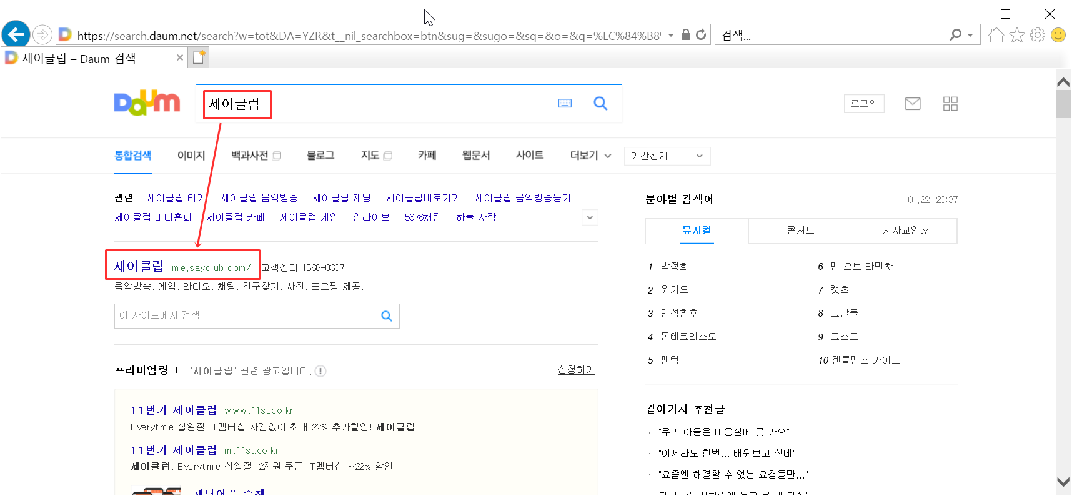Switch to the 블로그 tab
This screenshot has width=1072, height=496.
tap(320, 155)
